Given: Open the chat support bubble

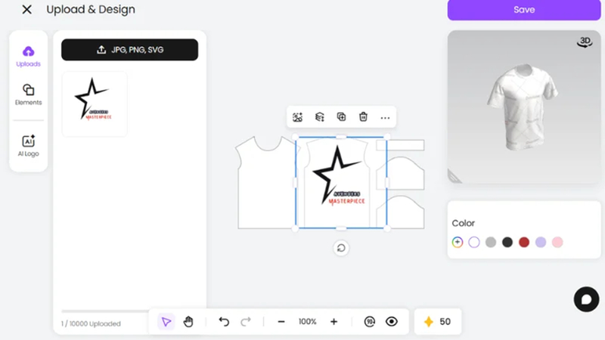Looking at the screenshot, I should tap(587, 299).
